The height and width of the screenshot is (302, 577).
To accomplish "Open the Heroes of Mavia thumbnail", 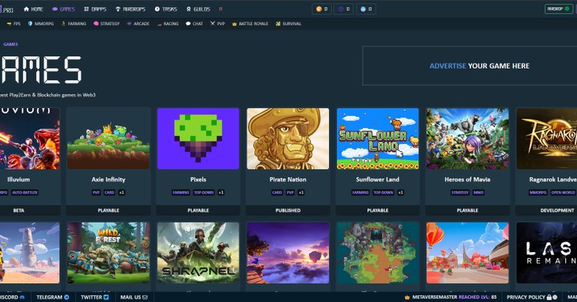I will click(x=467, y=138).
